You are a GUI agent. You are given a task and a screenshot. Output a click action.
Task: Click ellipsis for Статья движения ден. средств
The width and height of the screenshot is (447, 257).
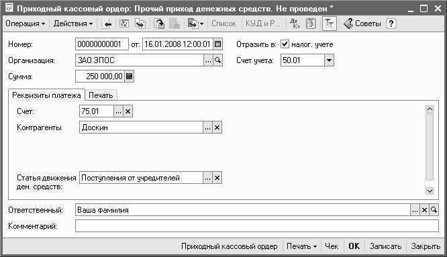point(207,178)
